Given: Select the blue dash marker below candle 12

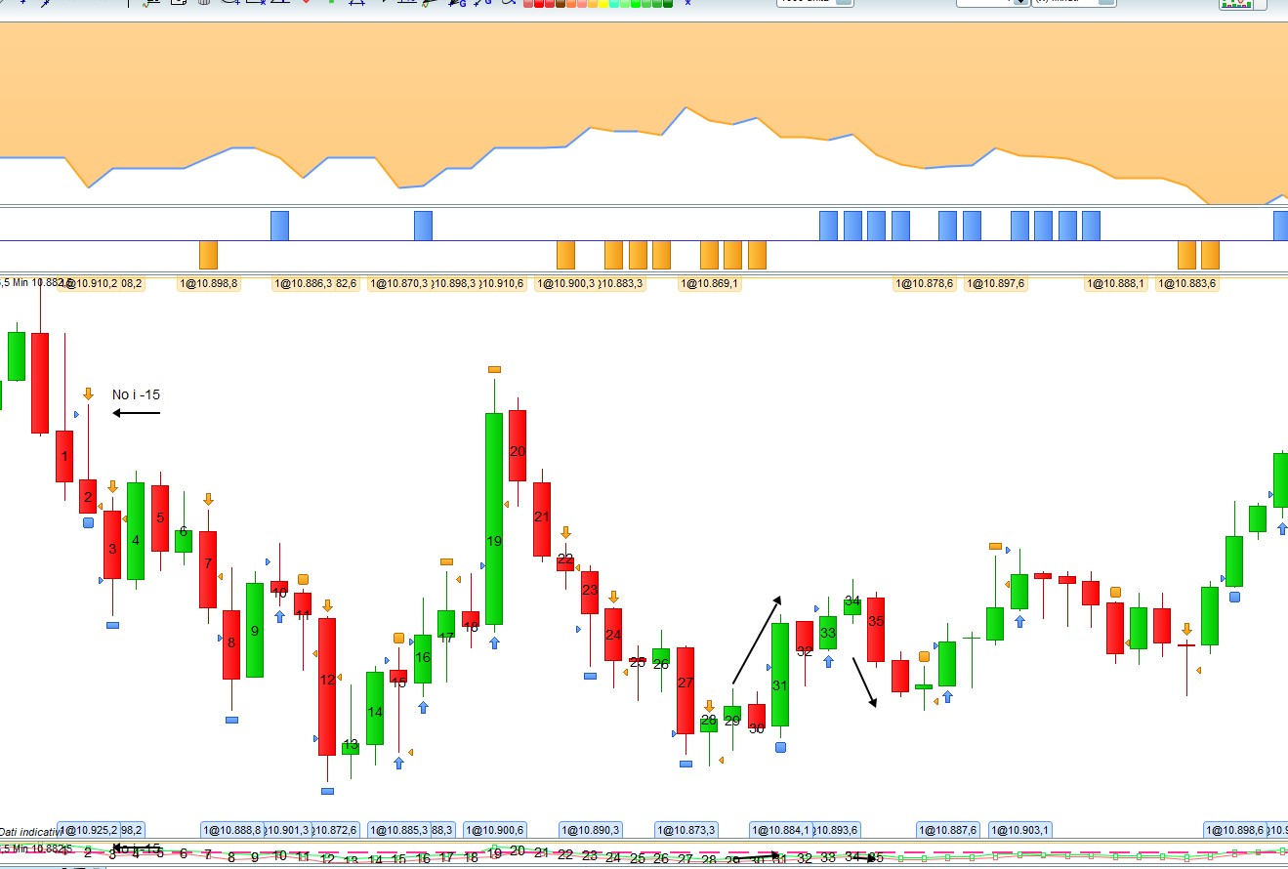Looking at the screenshot, I should tap(327, 791).
